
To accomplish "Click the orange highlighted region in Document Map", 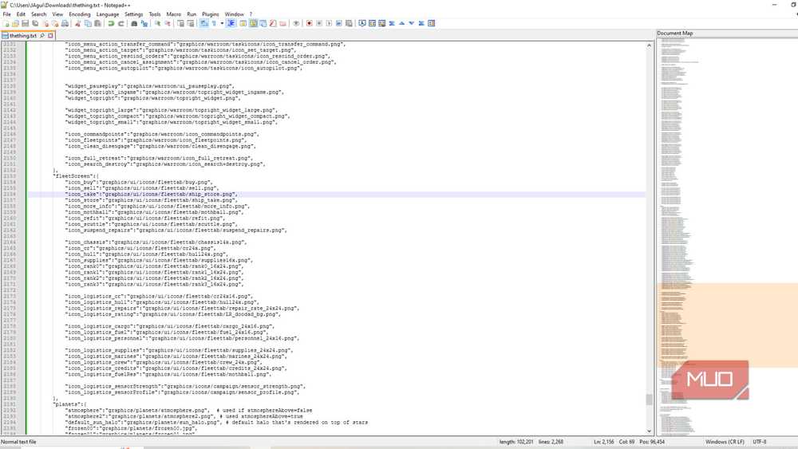I will [727, 325].
